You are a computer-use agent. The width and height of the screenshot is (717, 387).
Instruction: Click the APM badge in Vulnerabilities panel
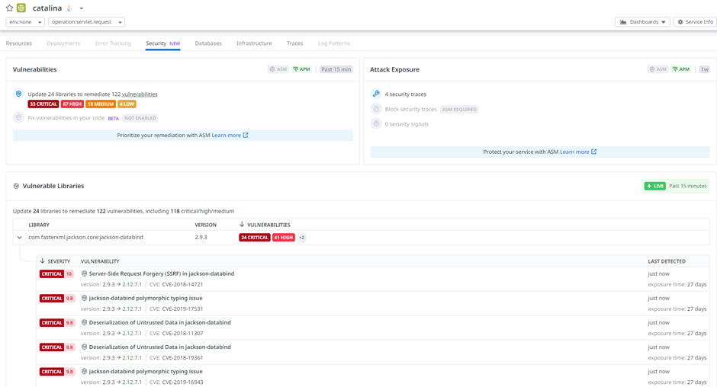302,69
